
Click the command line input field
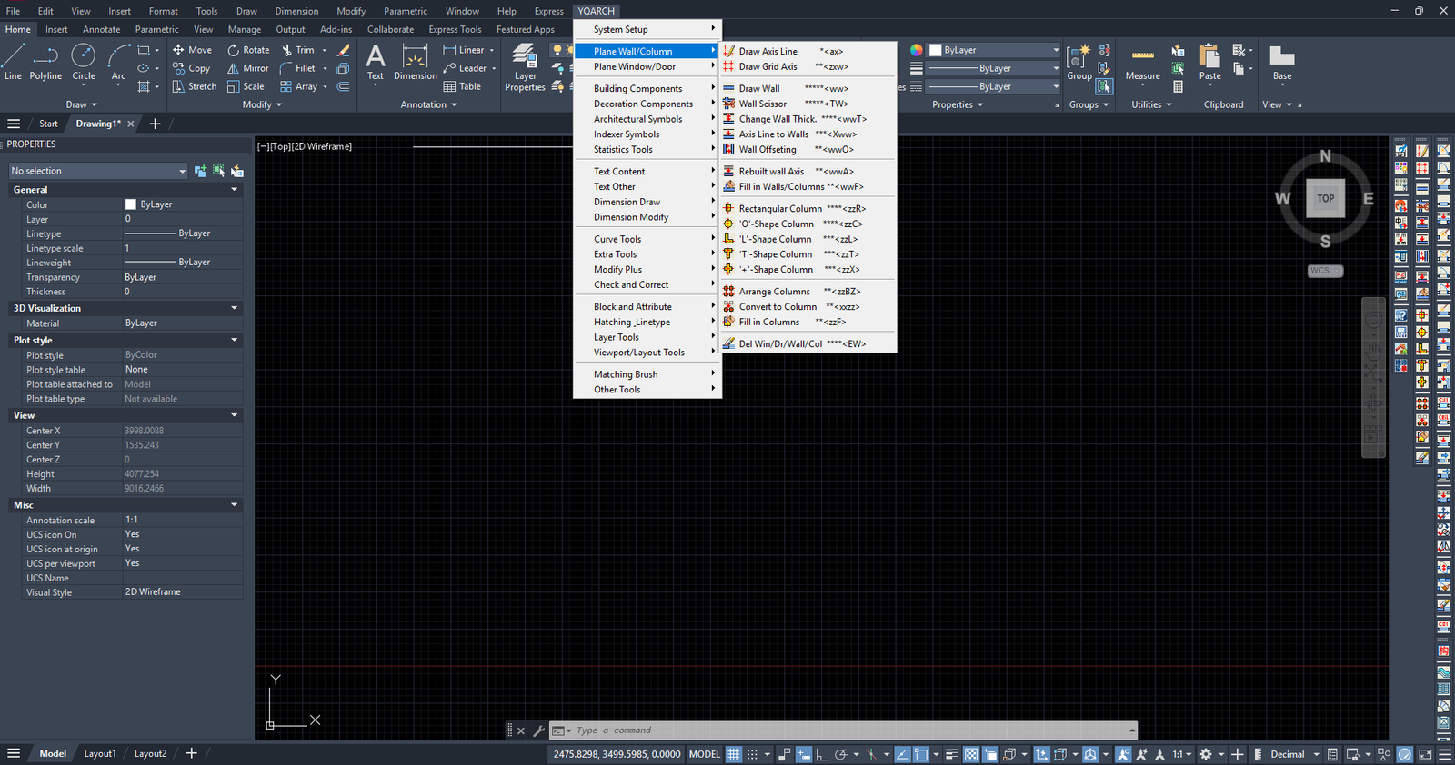[846, 730]
